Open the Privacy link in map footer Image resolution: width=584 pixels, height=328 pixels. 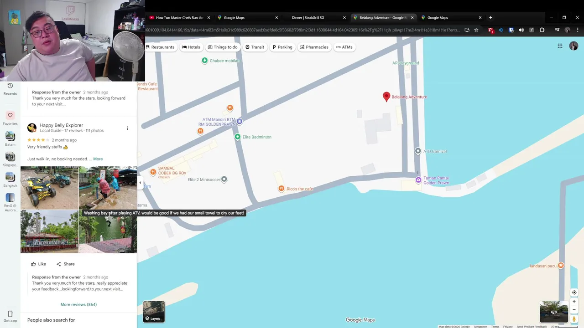(x=508, y=327)
